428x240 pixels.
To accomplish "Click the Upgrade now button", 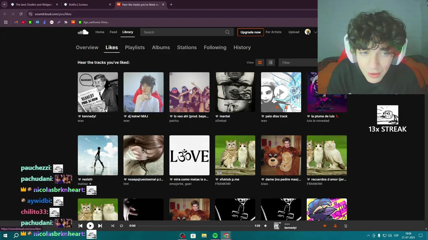I will pos(250,32).
